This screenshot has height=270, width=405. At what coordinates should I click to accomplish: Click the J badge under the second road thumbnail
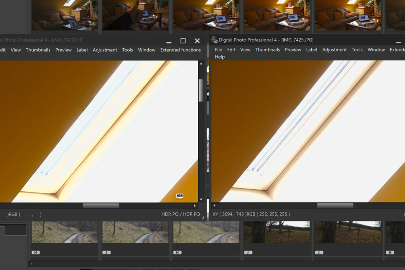tap(106, 252)
